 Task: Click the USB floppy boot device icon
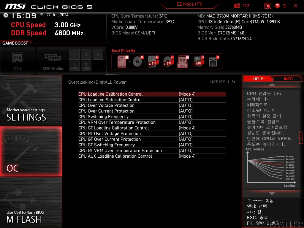click(198, 61)
